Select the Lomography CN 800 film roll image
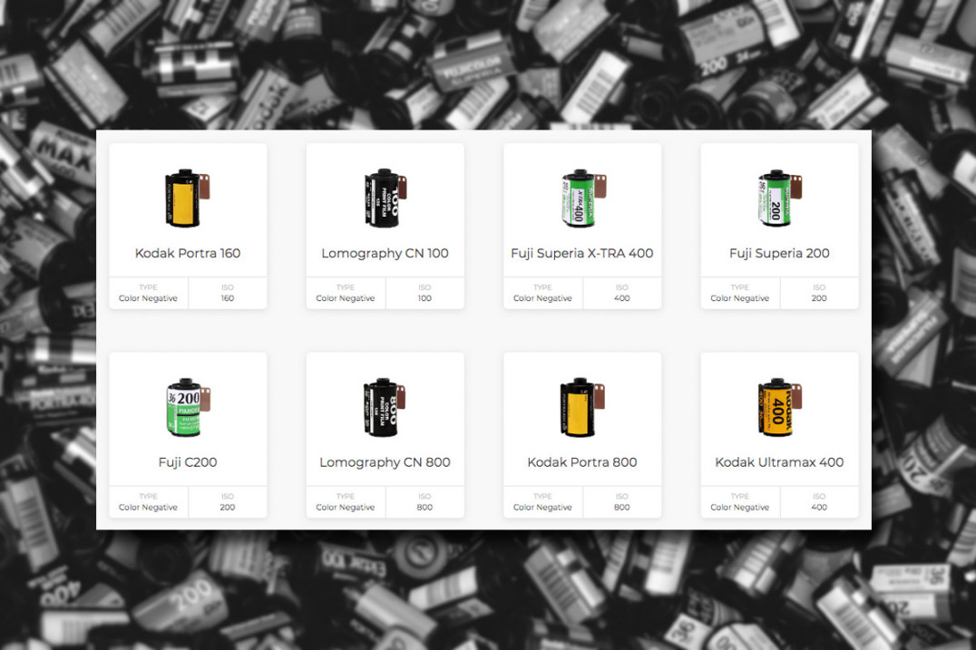Image resolution: width=976 pixels, height=650 pixels. coord(384,407)
